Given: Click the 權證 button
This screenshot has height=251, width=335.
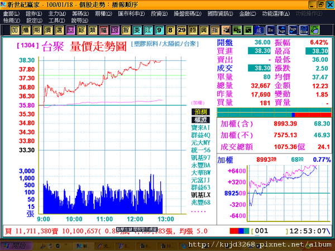Looking at the screenshot, I should [200, 120].
